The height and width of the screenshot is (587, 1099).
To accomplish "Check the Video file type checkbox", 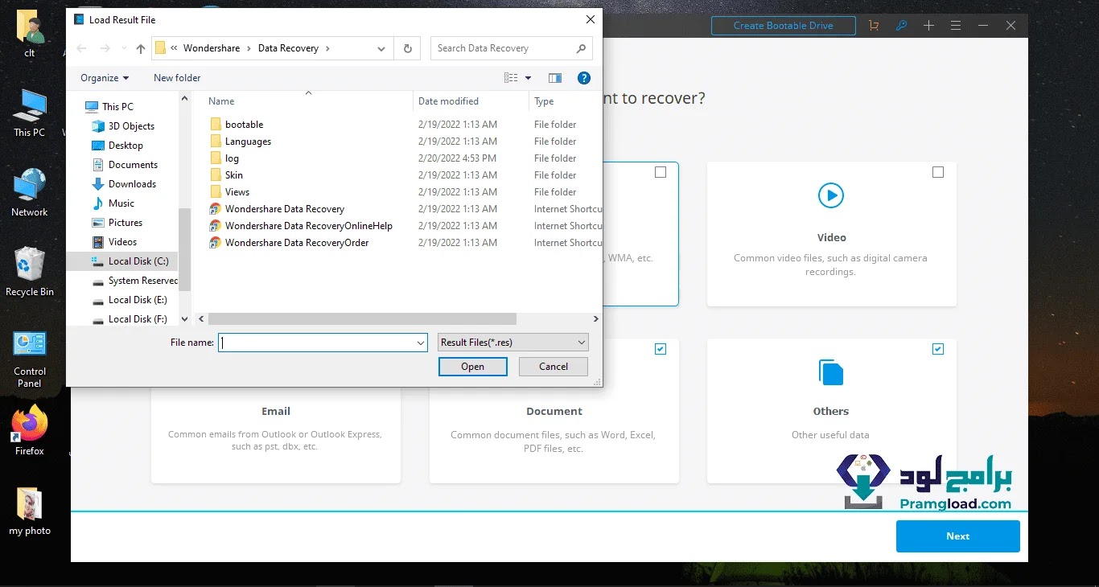I will pyautogui.click(x=938, y=172).
